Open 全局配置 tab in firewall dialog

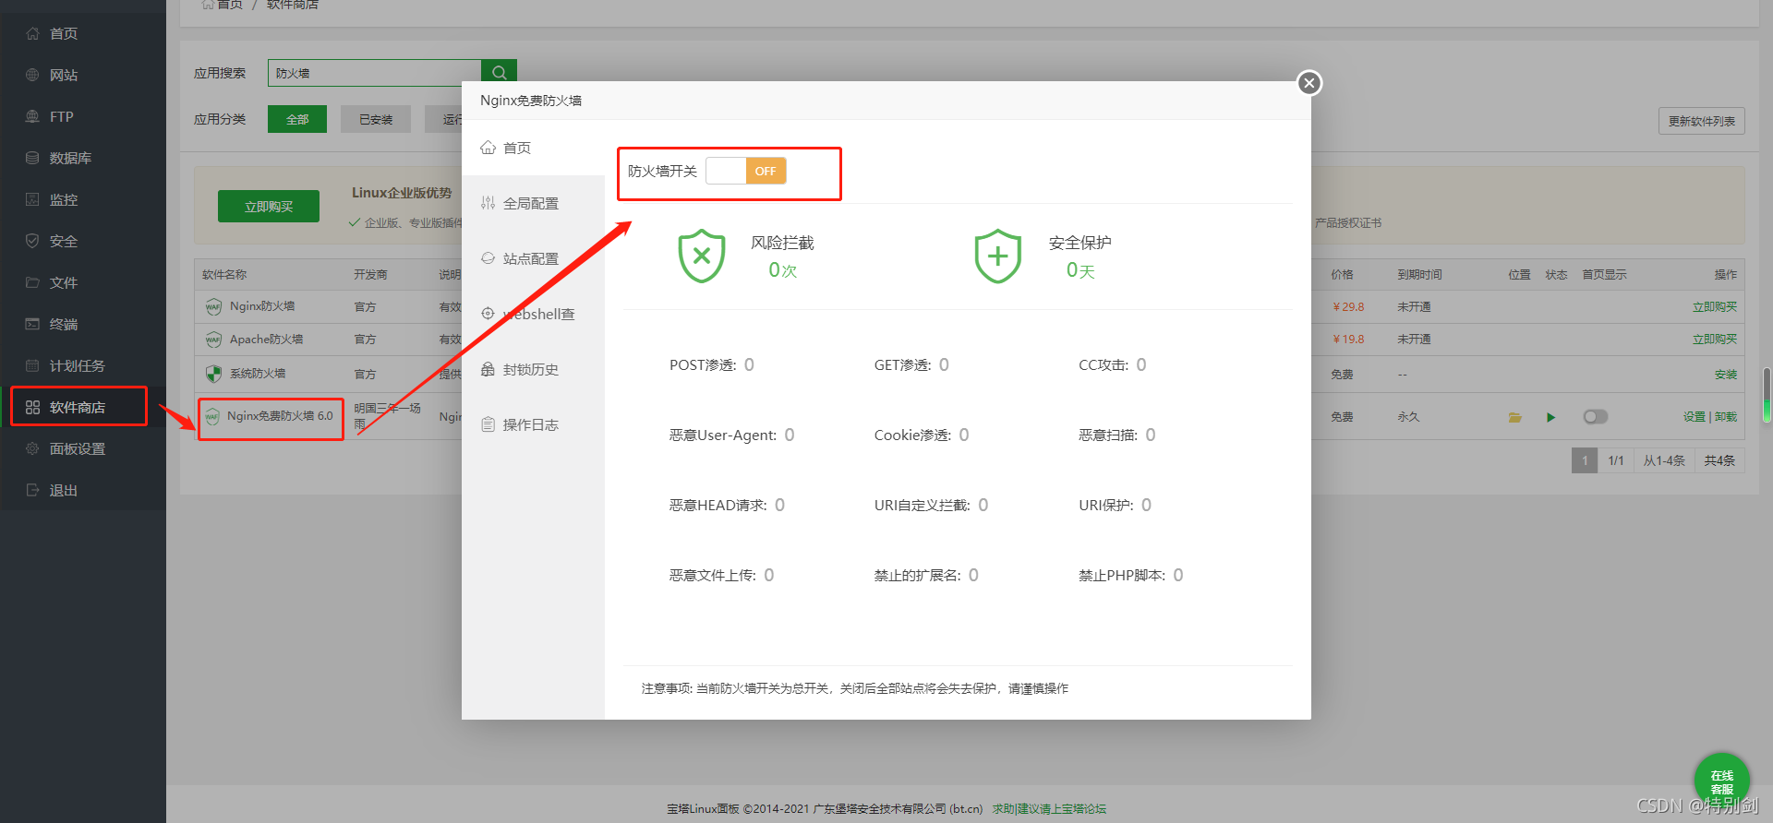[x=533, y=203]
